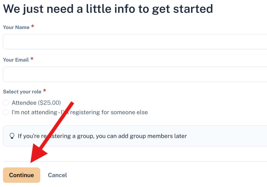Click the lightbulb tip icon

point(12,136)
